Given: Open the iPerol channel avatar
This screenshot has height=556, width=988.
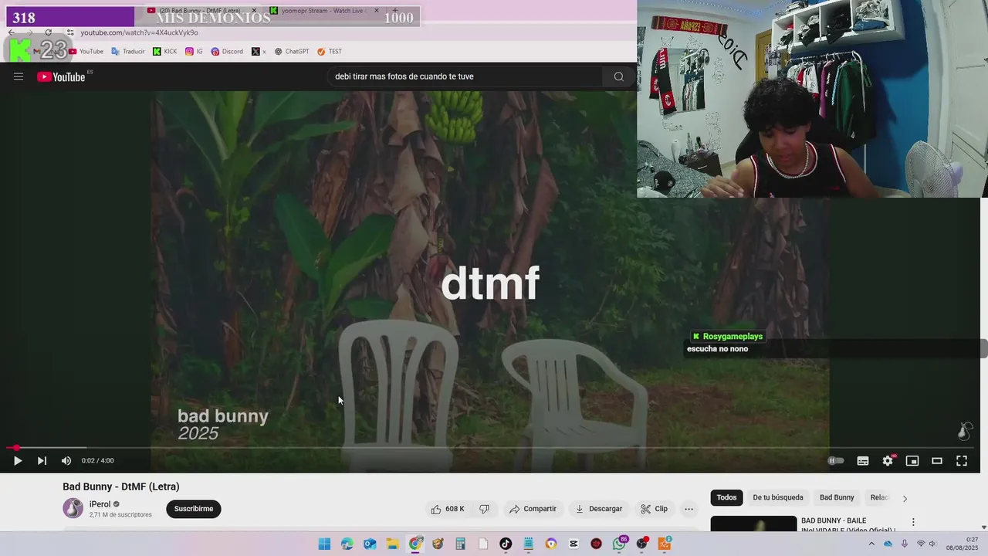Looking at the screenshot, I should (x=73, y=508).
